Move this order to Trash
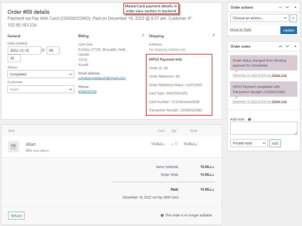 pos(241,29)
